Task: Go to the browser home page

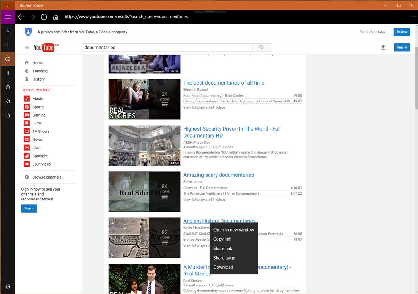Action: tap(56, 17)
